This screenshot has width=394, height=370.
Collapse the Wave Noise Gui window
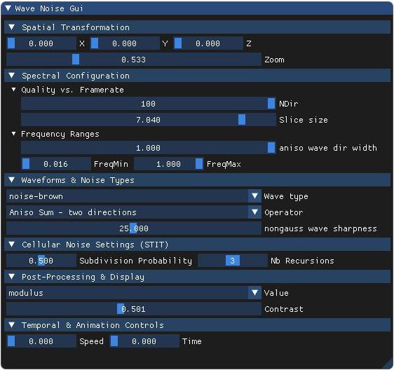tap(8, 8)
